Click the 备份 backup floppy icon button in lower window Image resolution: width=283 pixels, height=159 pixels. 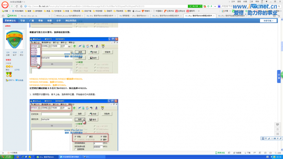click(92, 119)
